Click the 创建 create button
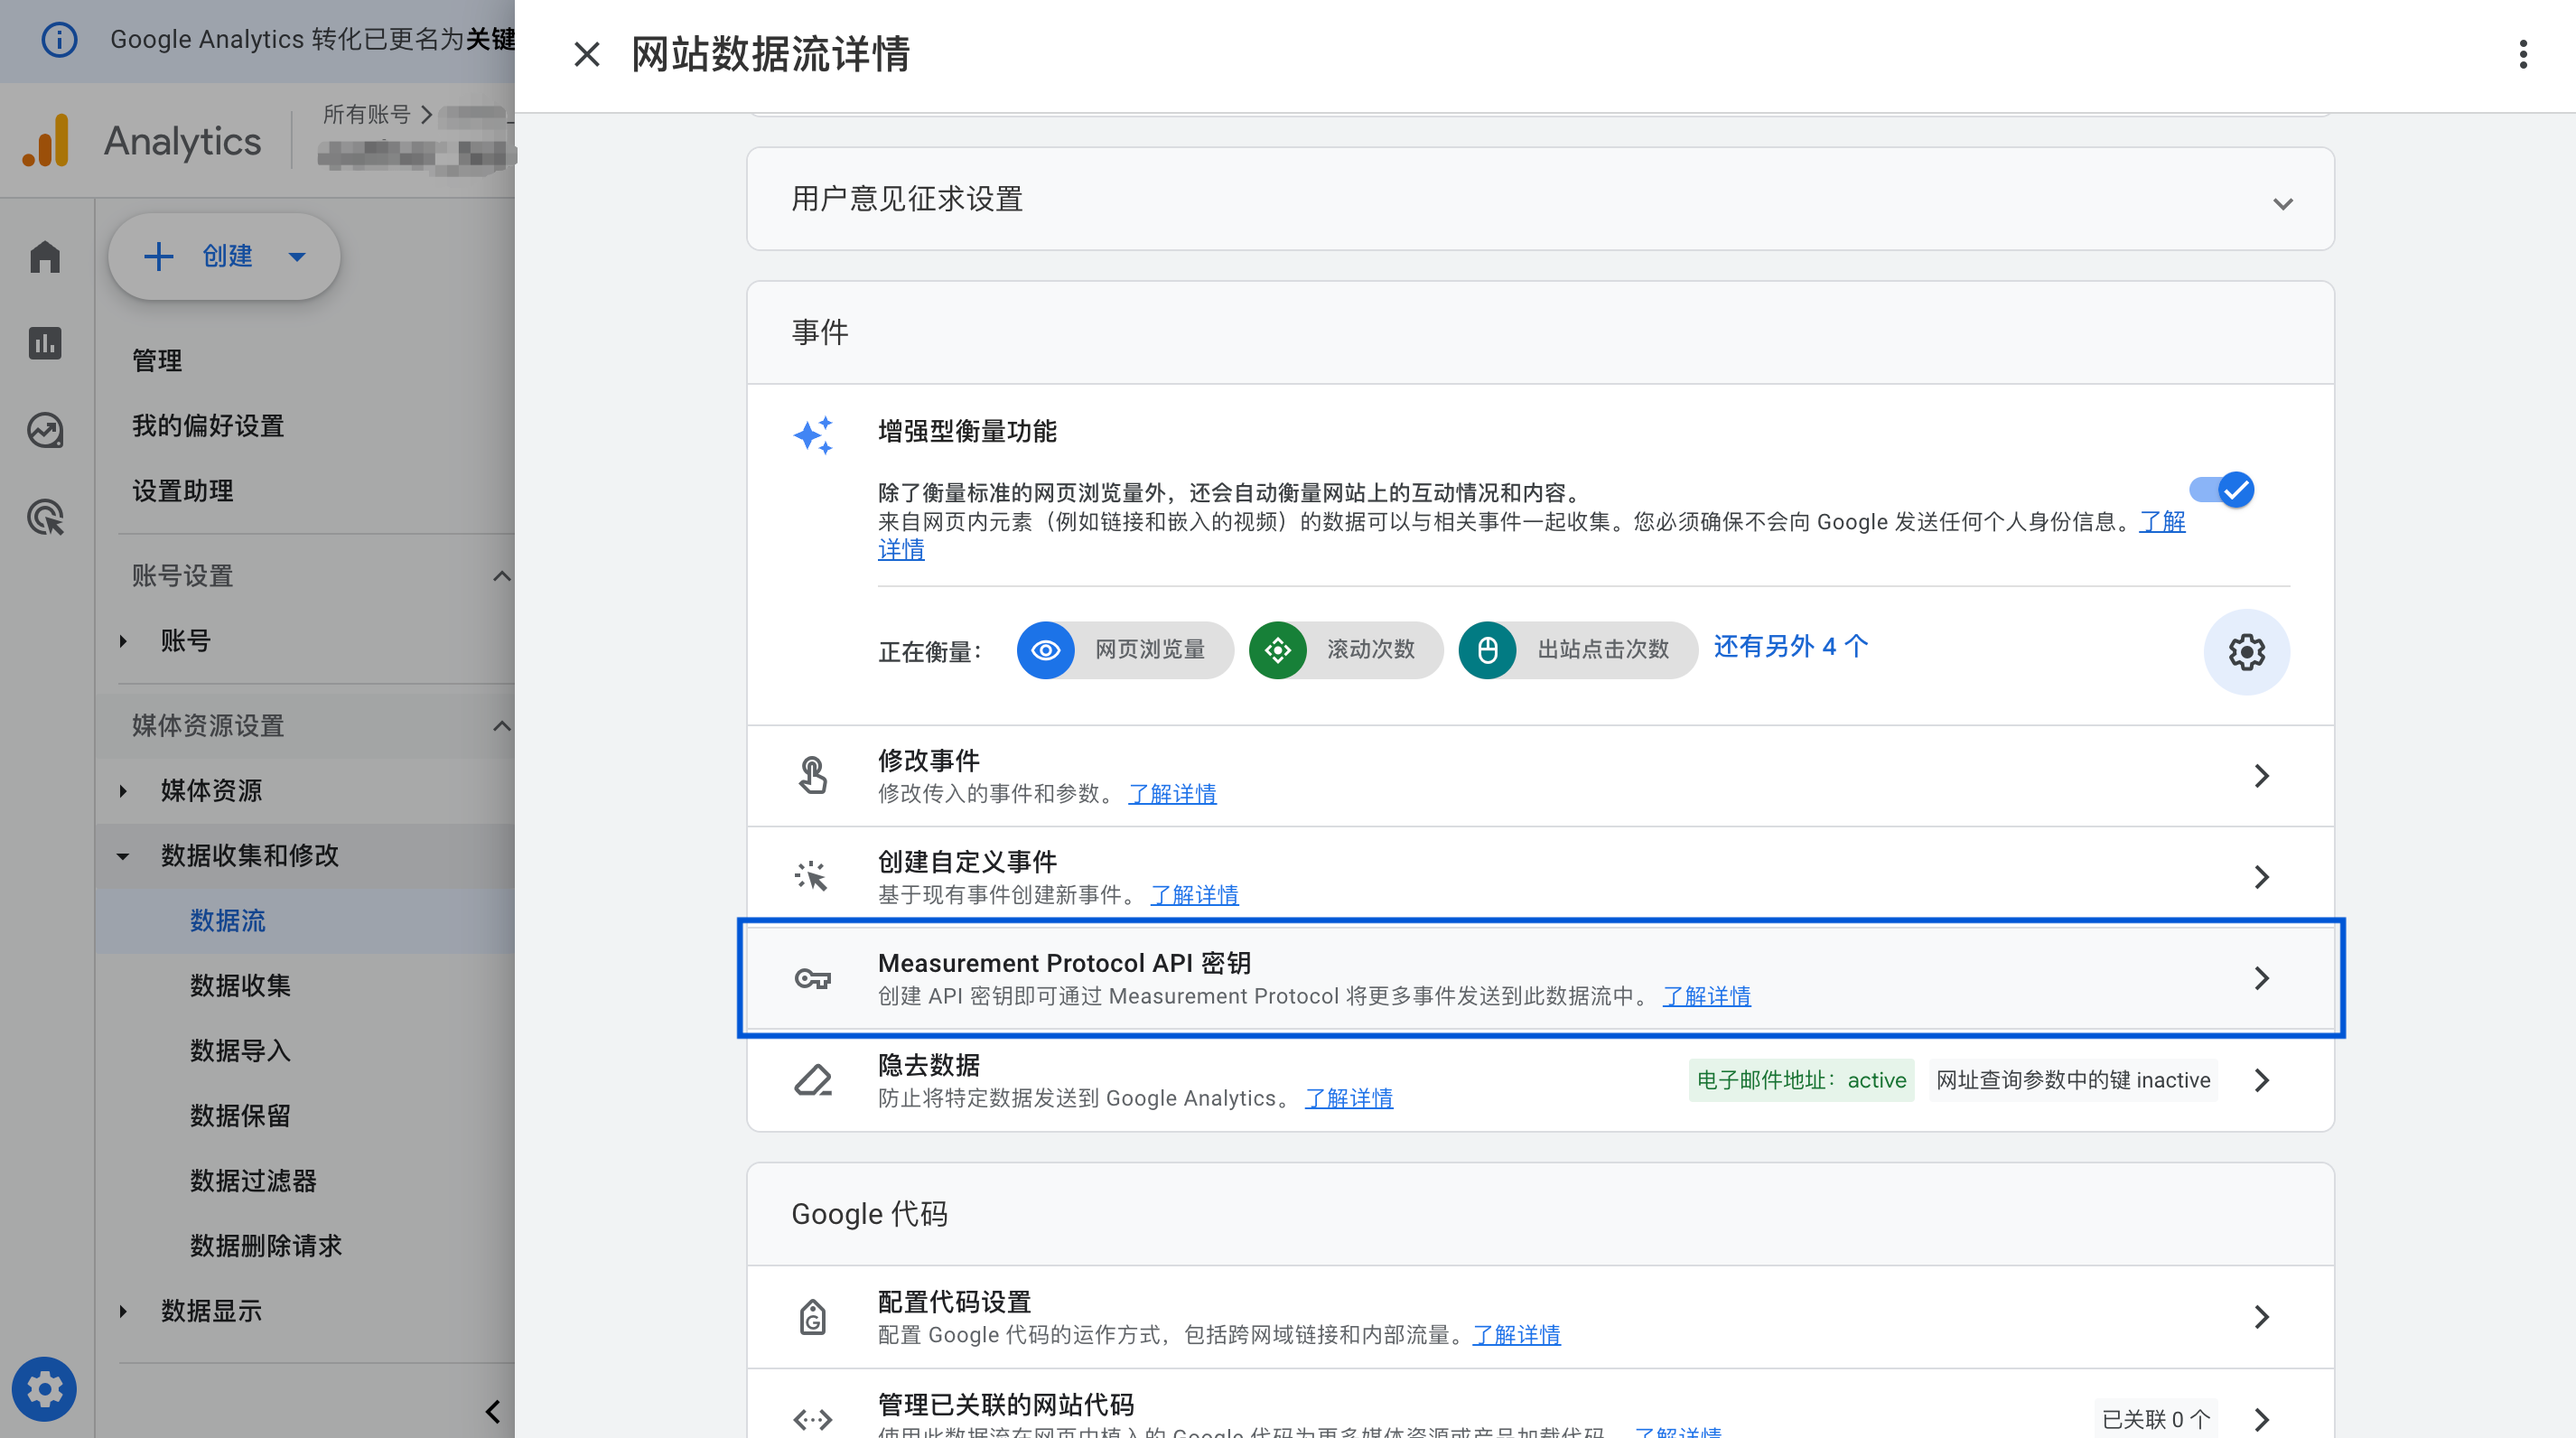This screenshot has width=2576, height=1438. (224, 256)
